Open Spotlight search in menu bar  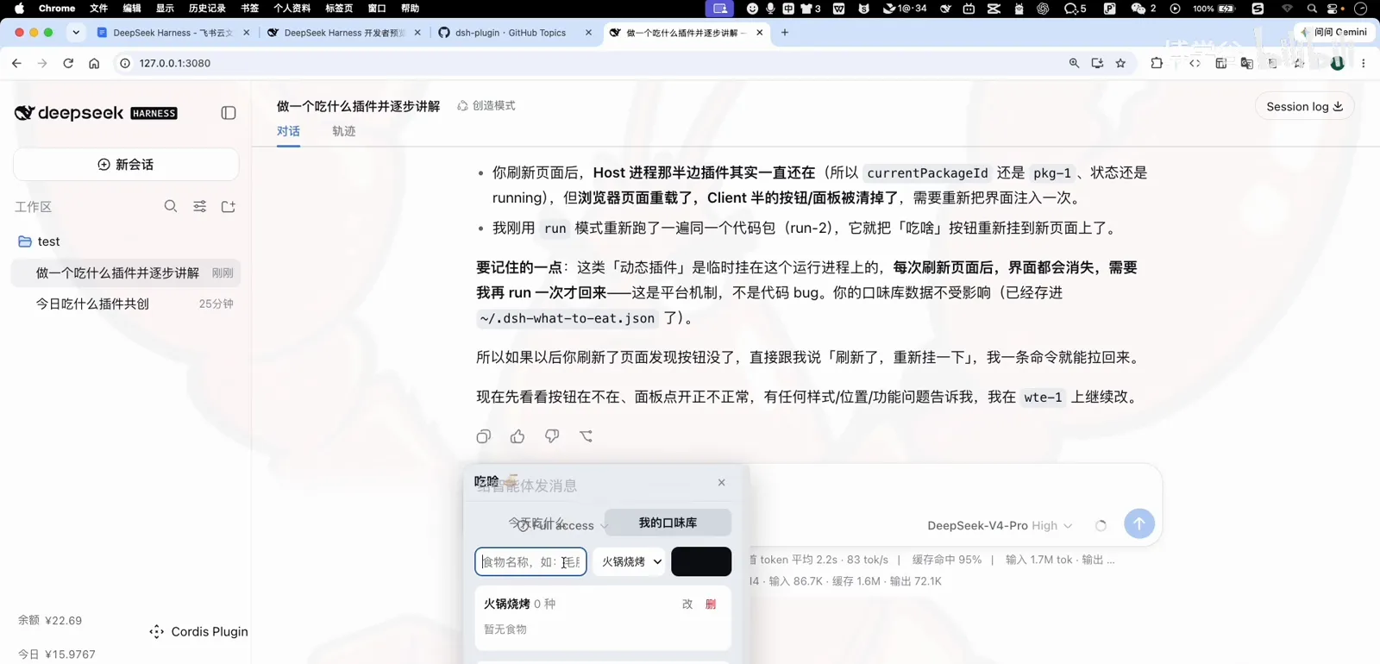(1312, 8)
